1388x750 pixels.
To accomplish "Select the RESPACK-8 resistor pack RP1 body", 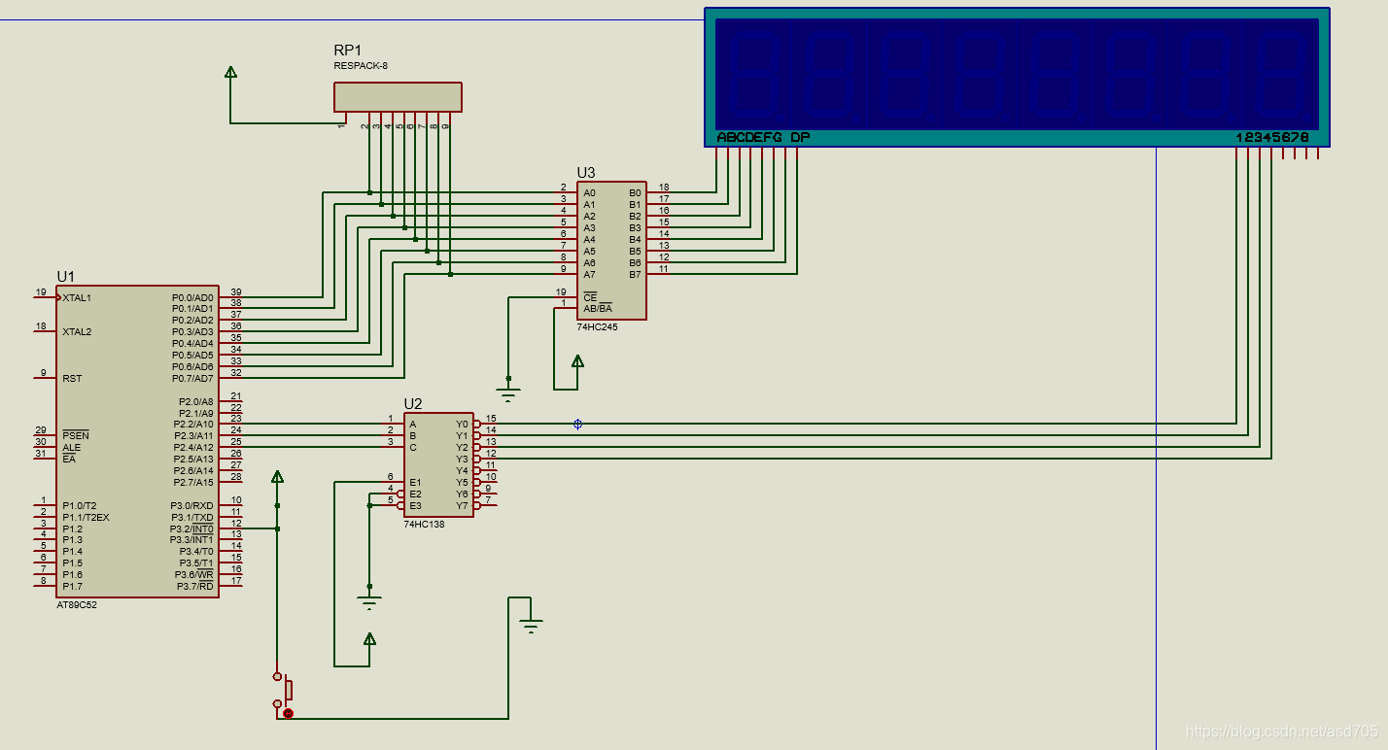I will (x=398, y=97).
